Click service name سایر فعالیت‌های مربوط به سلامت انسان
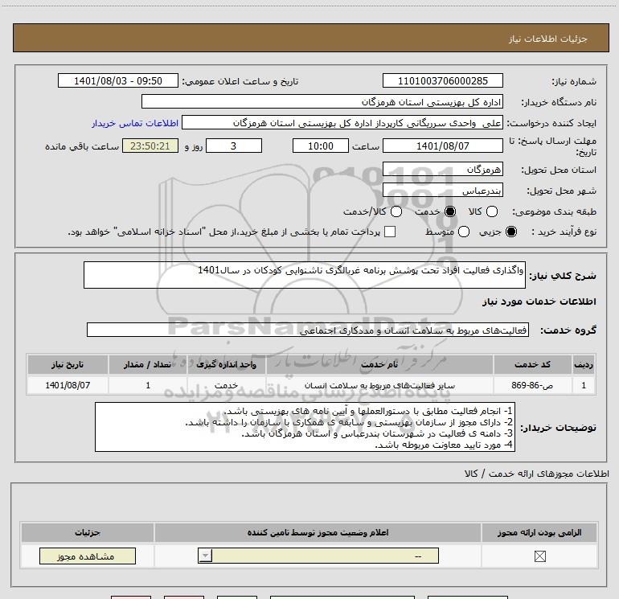Screen dimensions: 619x599 [379, 385]
